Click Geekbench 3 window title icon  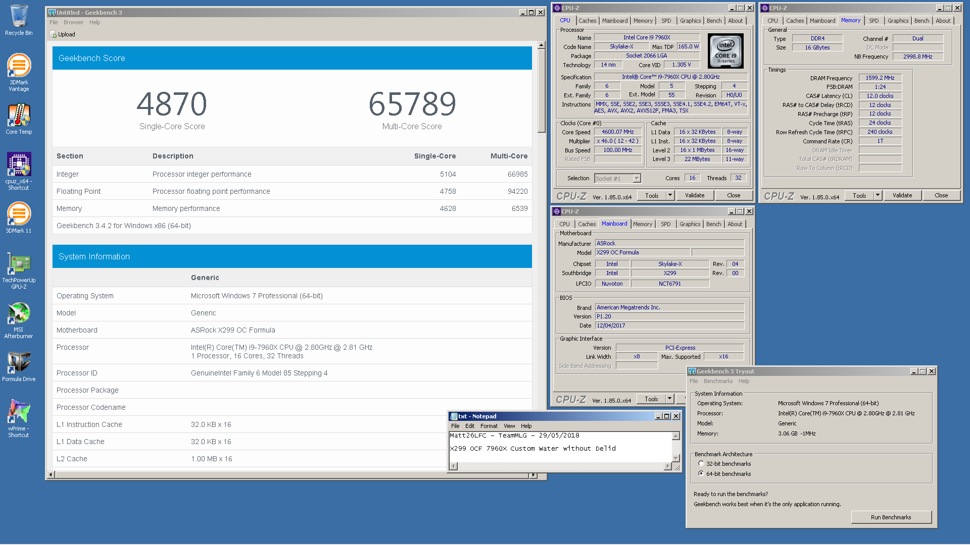(x=52, y=12)
